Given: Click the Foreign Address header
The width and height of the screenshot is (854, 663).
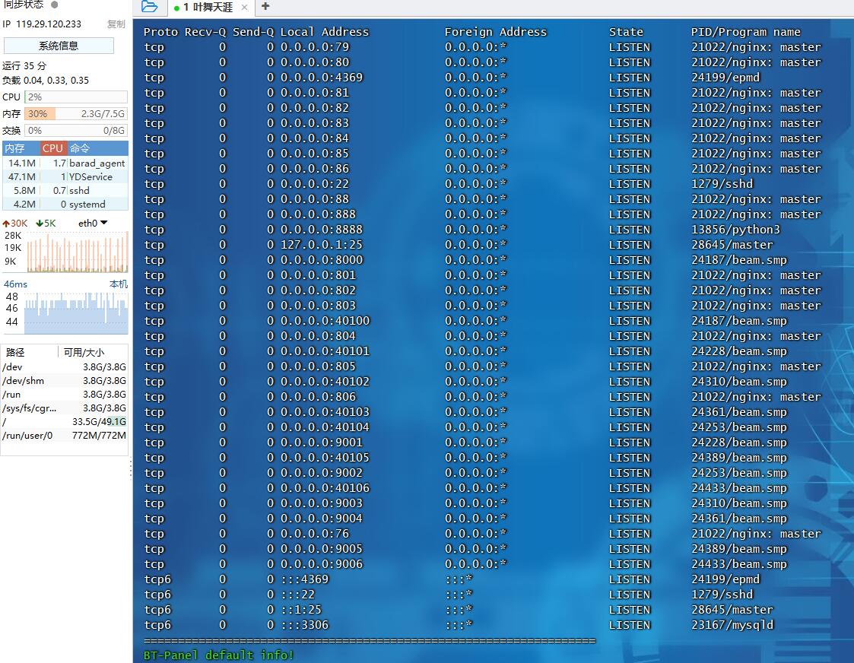Looking at the screenshot, I should [496, 32].
